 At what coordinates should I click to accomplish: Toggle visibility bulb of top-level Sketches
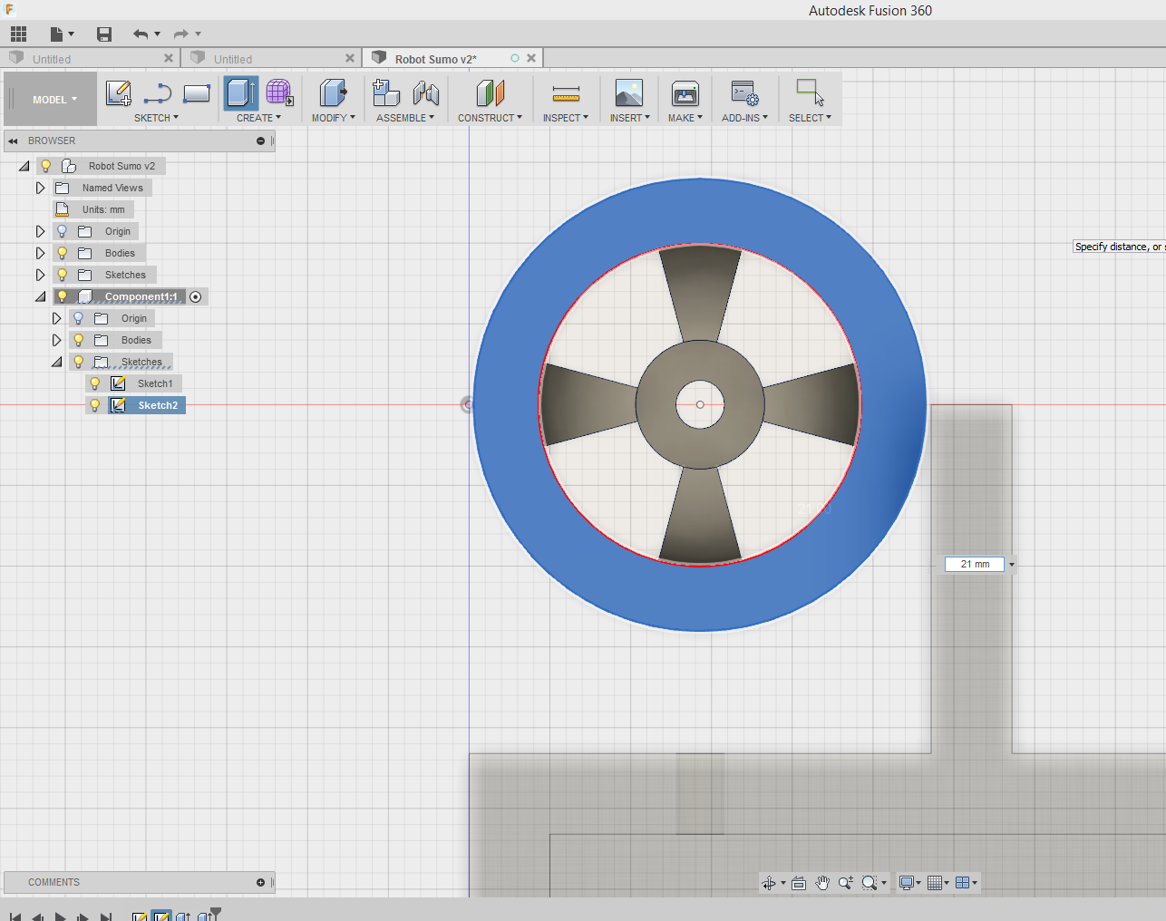point(62,275)
